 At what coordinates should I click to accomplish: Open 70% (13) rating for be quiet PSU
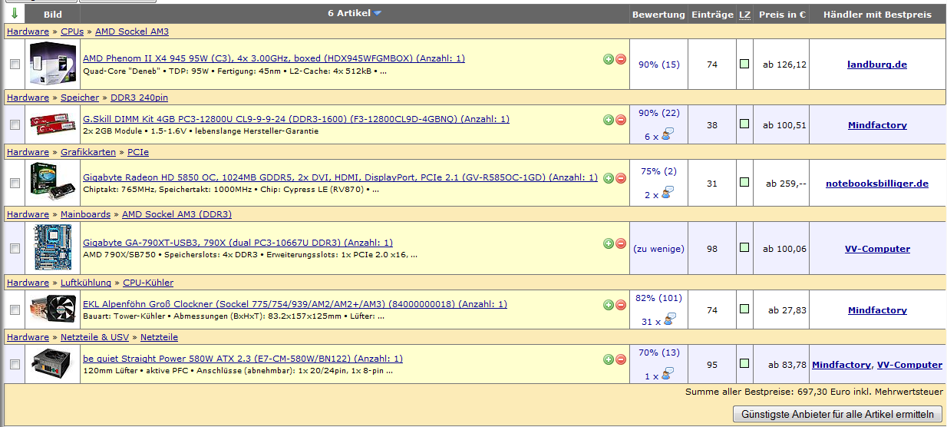(659, 353)
